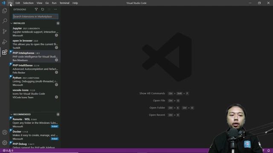273x153 pixels.
Task: Open the Go menu
Action: [x=47, y=3]
